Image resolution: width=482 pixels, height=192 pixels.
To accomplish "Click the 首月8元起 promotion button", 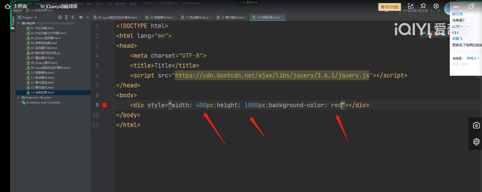I will tap(389, 7).
